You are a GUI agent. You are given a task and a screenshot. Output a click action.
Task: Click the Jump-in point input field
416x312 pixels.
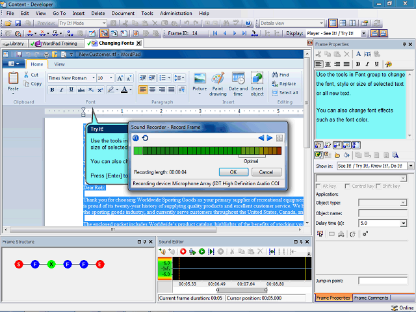coord(383,281)
